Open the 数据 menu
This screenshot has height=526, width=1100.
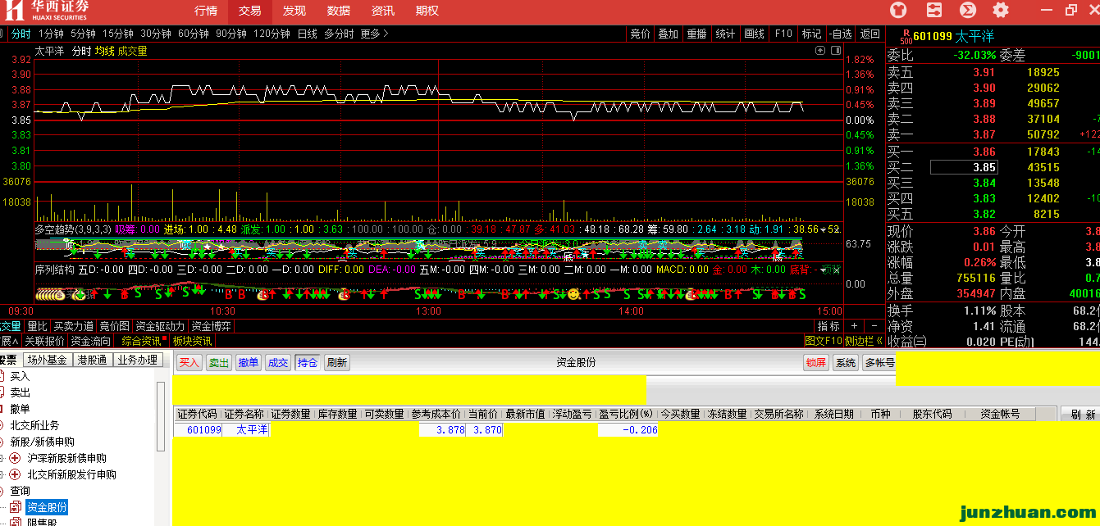point(338,11)
